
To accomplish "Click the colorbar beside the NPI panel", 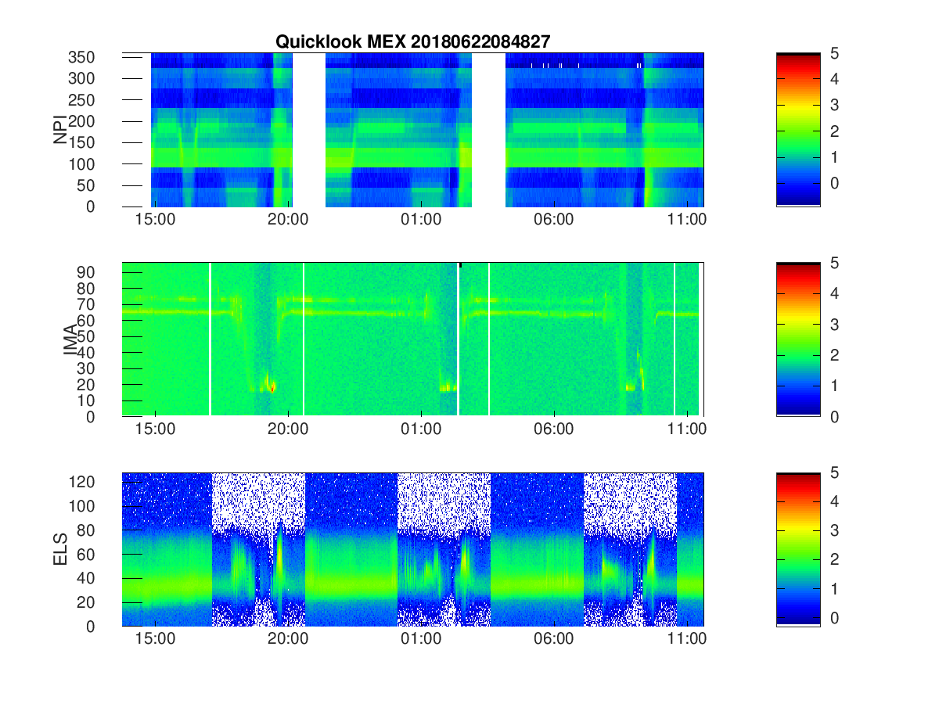I will pyautogui.click(x=798, y=130).
